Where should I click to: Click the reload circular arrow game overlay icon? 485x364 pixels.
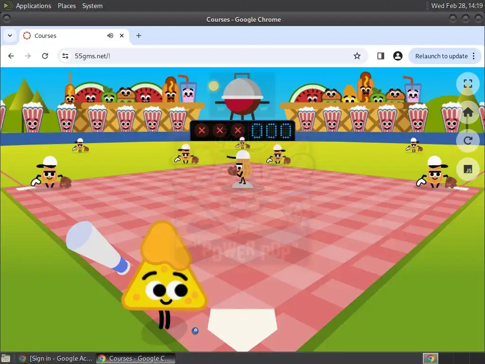467,140
